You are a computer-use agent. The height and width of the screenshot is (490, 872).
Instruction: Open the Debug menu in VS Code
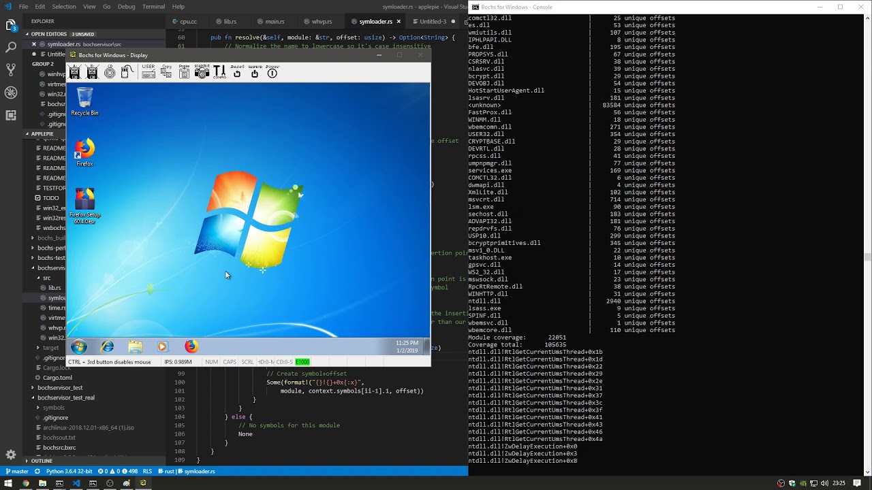click(x=126, y=6)
